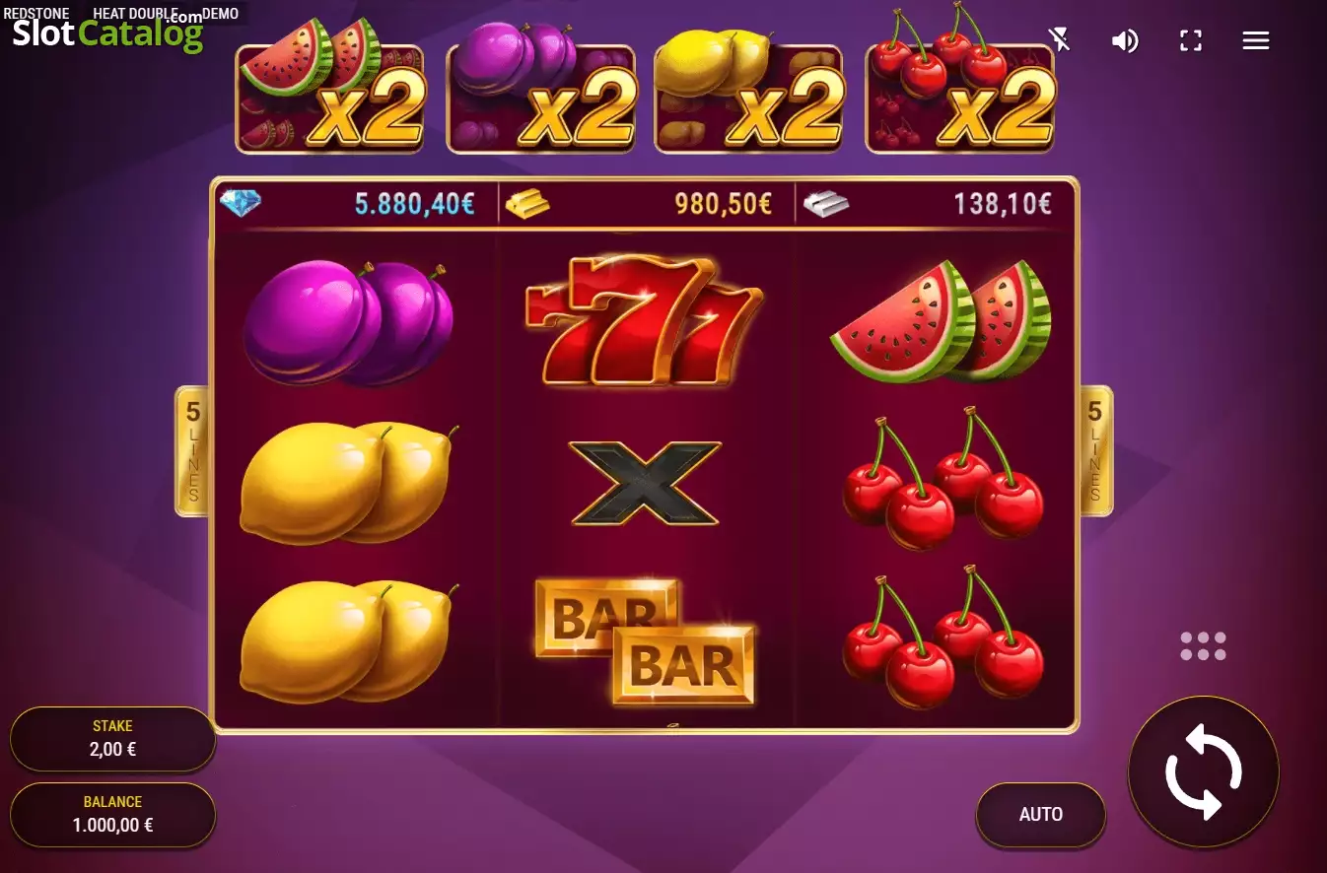Click the gold bar jackpot icon

point(527,204)
